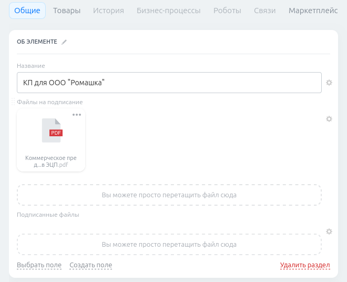Open the Маркетплейс tab
The image size is (347, 282).
pyautogui.click(x=313, y=11)
